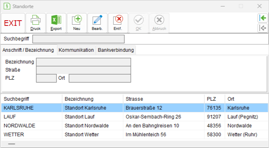Image resolution: width=269 pixels, height=148 pixels.
Task: Click the green arrow icon at top right
Action: 263,18
